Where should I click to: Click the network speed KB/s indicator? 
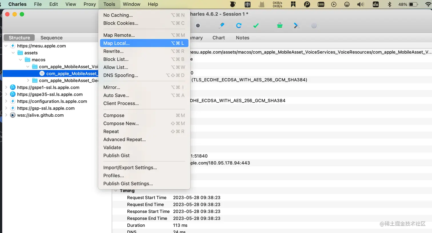click(277, 4)
